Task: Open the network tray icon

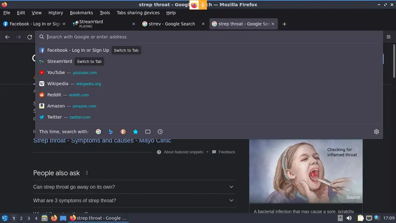Action: pos(369,218)
